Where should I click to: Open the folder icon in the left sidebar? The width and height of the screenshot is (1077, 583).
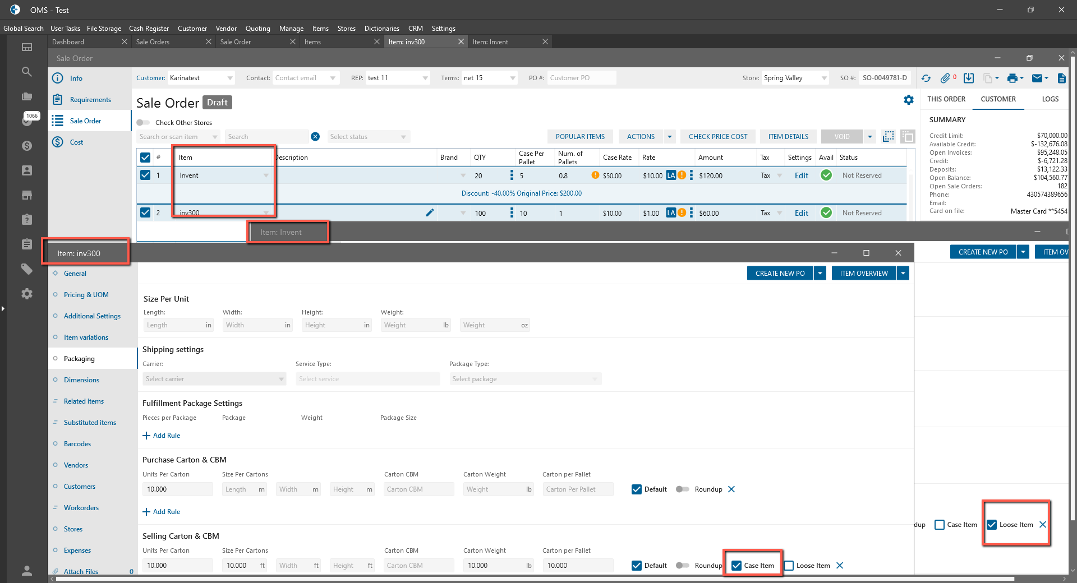[x=26, y=96]
